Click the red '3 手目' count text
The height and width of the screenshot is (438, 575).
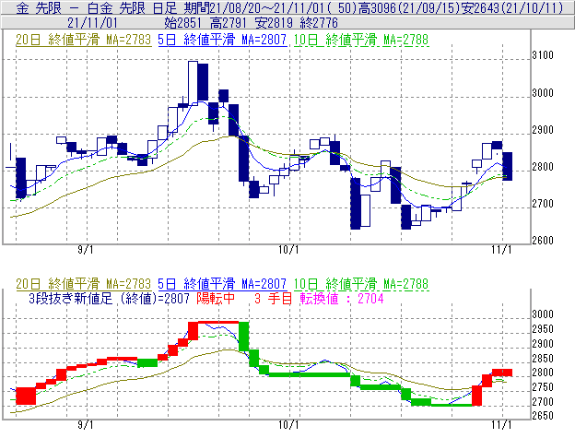click(x=273, y=299)
